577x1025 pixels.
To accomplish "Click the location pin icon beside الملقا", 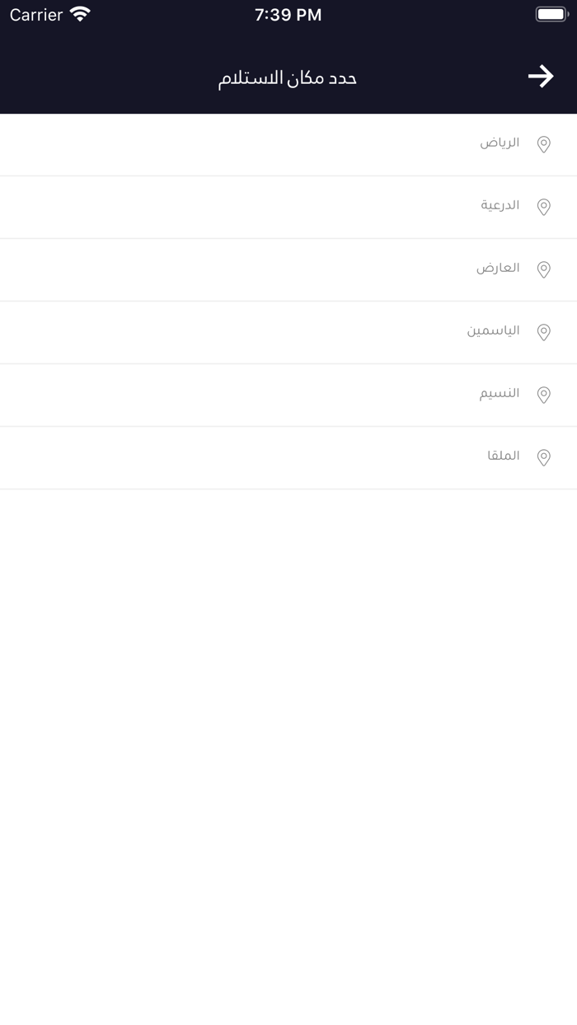I will (x=543, y=457).
